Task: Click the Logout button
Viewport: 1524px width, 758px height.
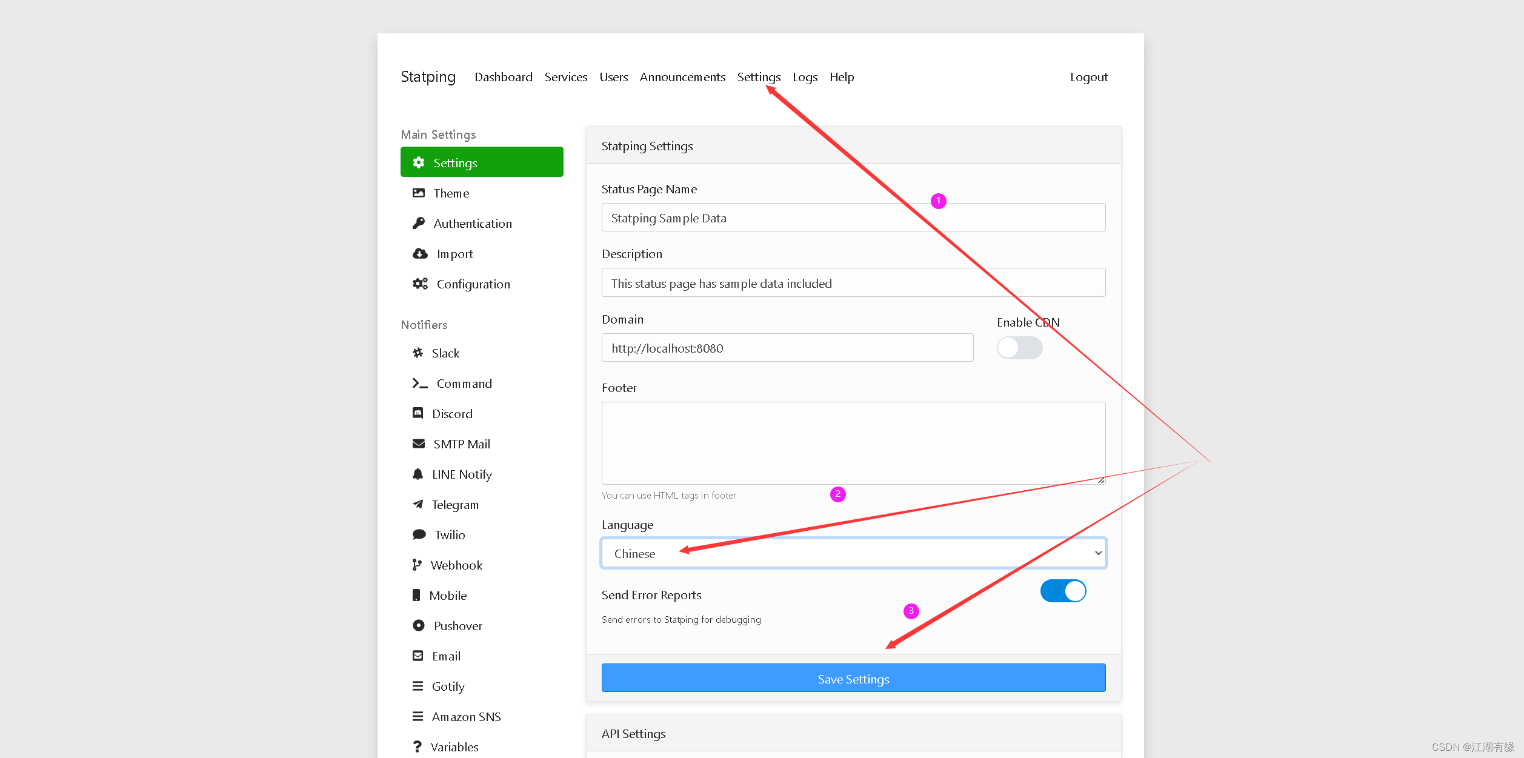Action: tap(1086, 77)
